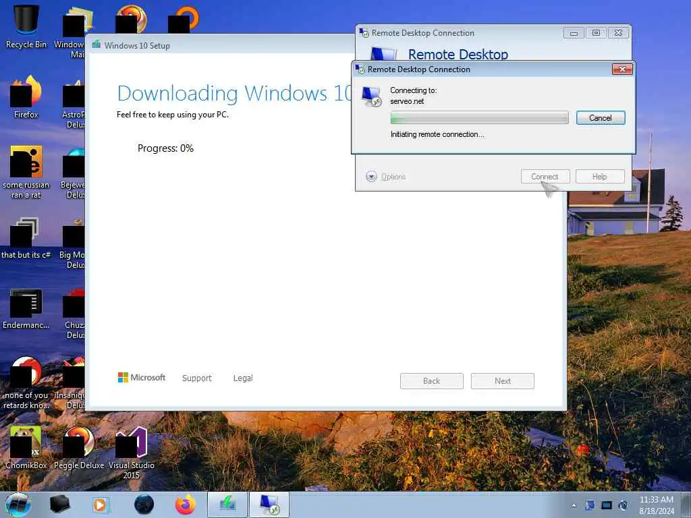Image resolution: width=691 pixels, height=518 pixels.
Task: Open the Legal link in Windows 10 Setup
Action: (243, 378)
